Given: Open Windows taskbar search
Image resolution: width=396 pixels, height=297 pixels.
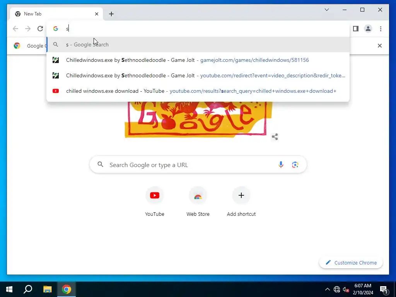Looking at the screenshot, I should [x=28, y=289].
